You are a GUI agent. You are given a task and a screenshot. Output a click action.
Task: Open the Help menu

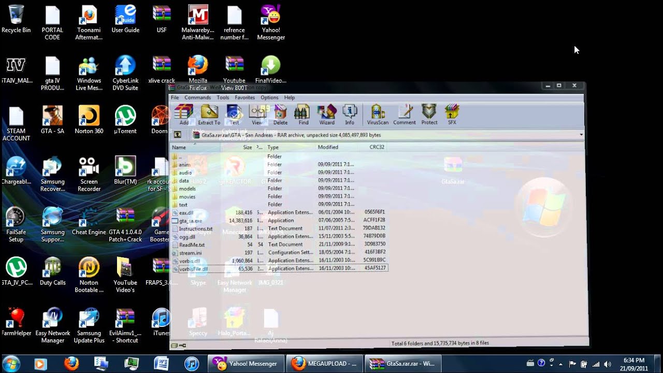point(290,97)
